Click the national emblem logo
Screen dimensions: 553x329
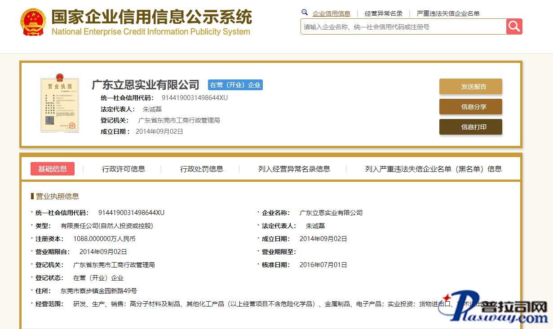33,22
